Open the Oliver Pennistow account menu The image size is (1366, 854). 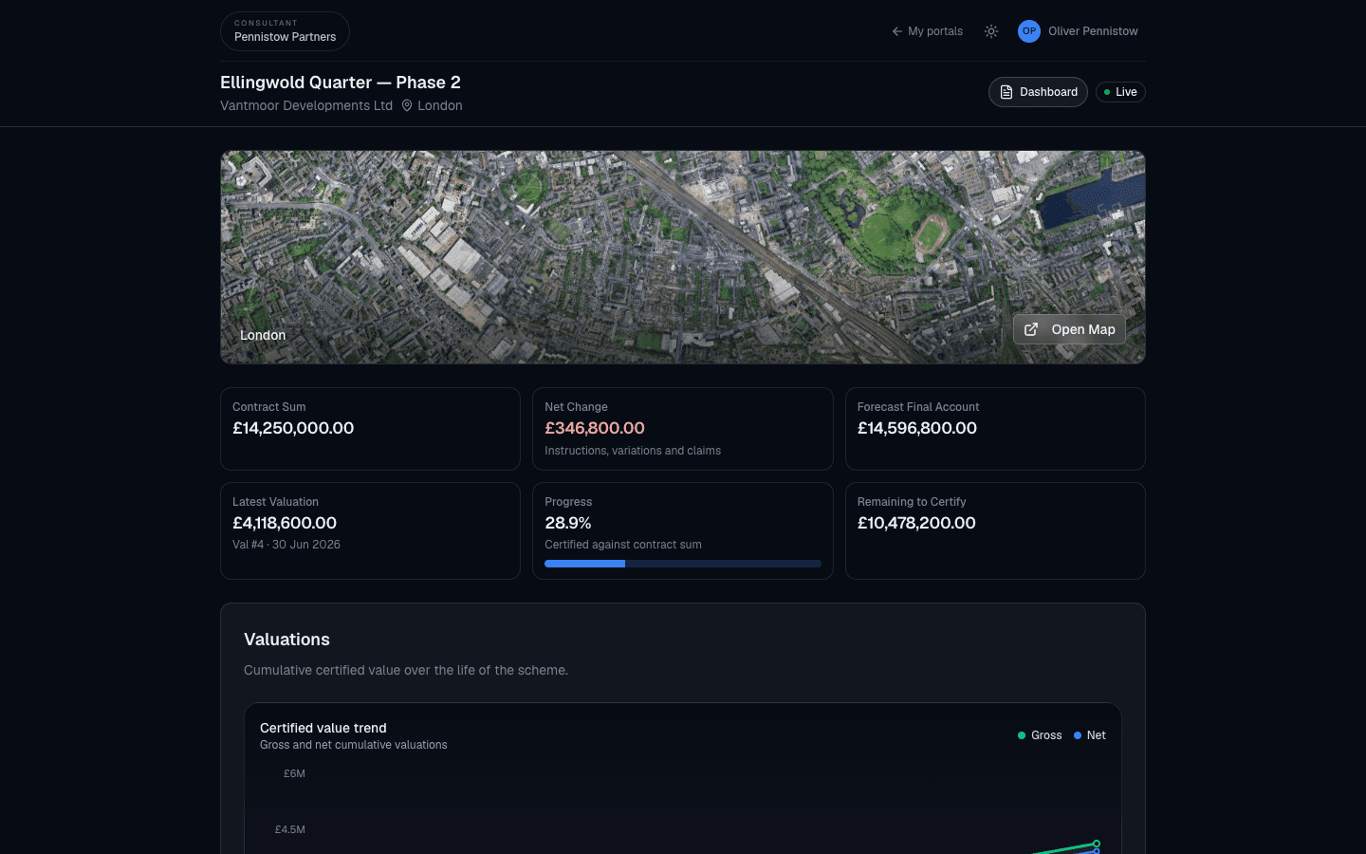tap(1079, 31)
